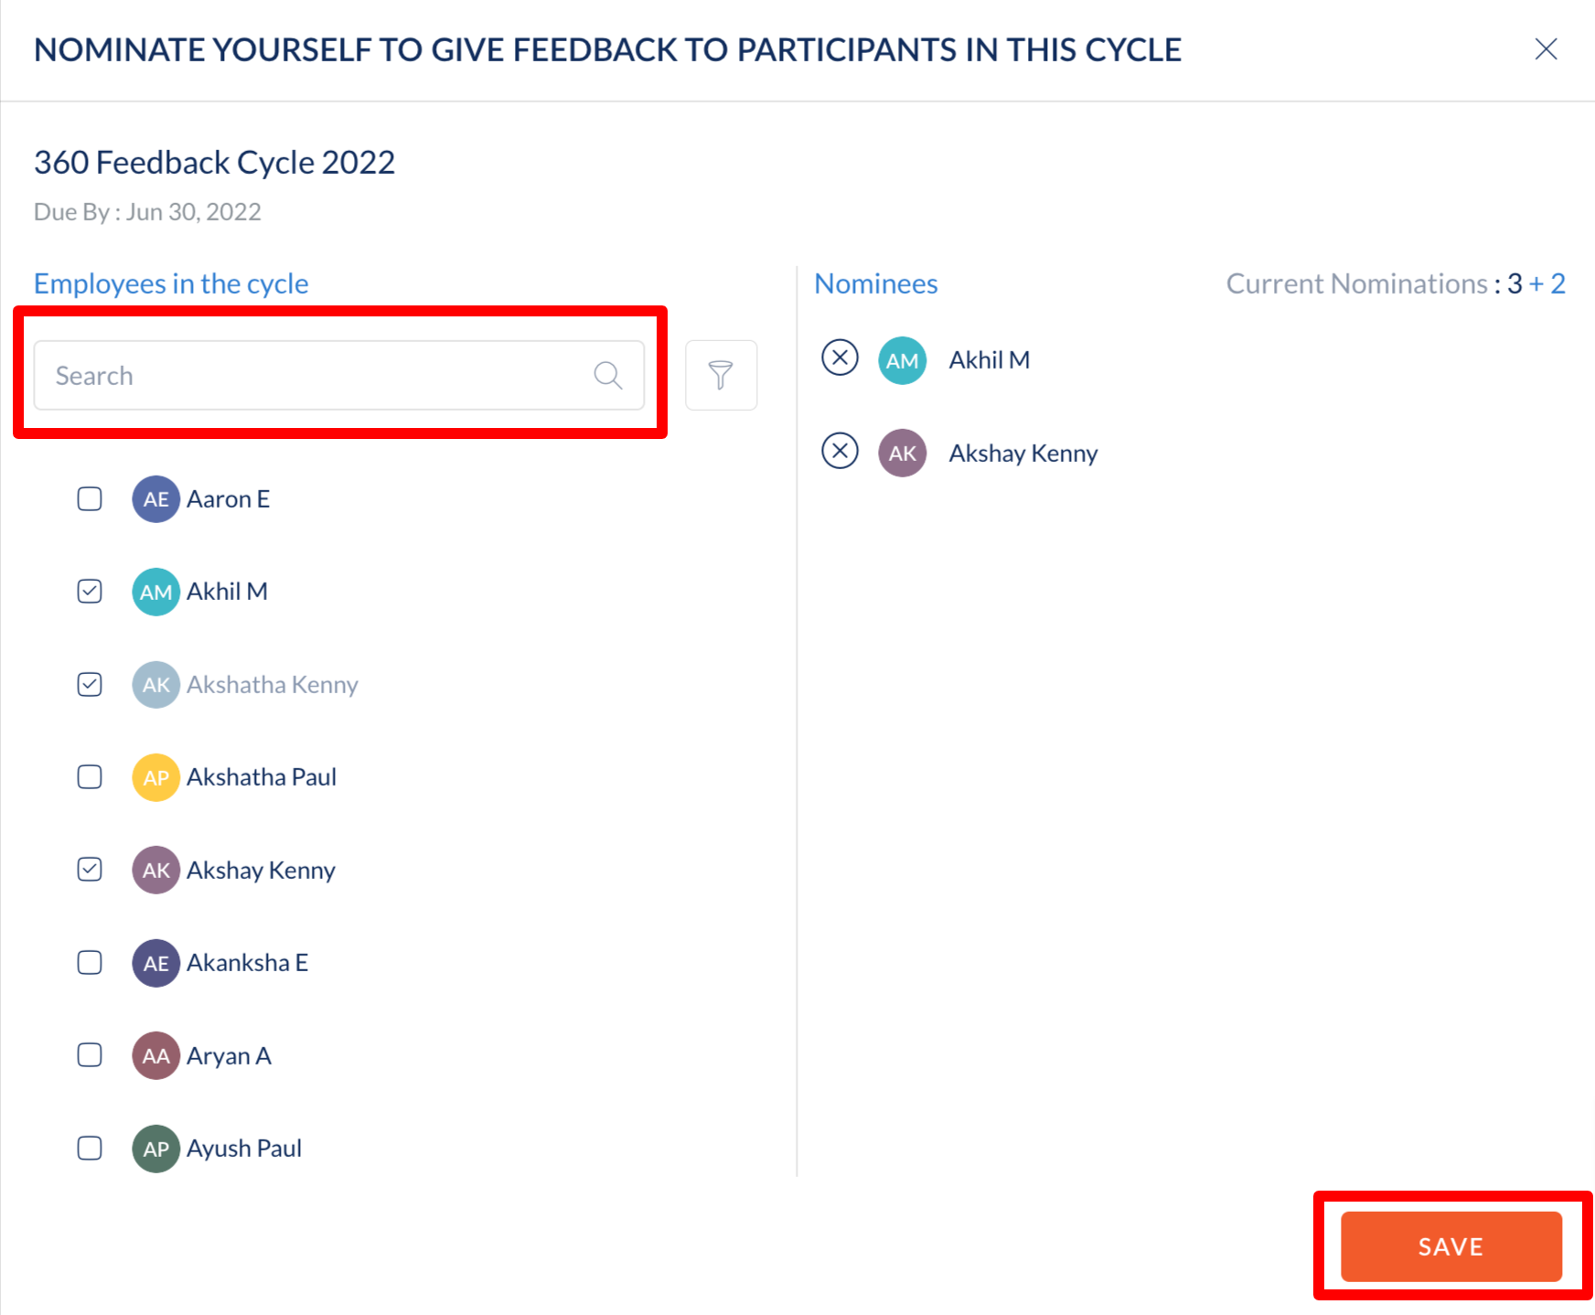
Task: Select the Nominees heading
Action: [x=876, y=283]
